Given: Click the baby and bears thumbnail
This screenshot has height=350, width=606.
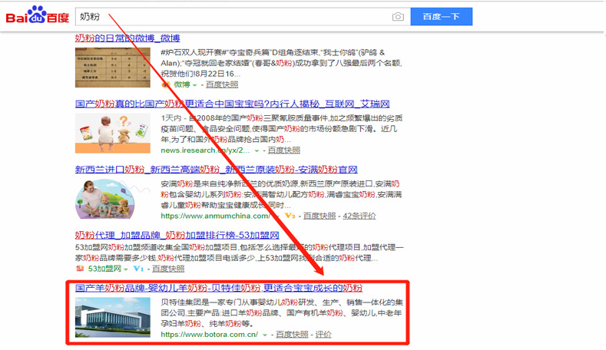Looking at the screenshot, I should pos(112,134).
